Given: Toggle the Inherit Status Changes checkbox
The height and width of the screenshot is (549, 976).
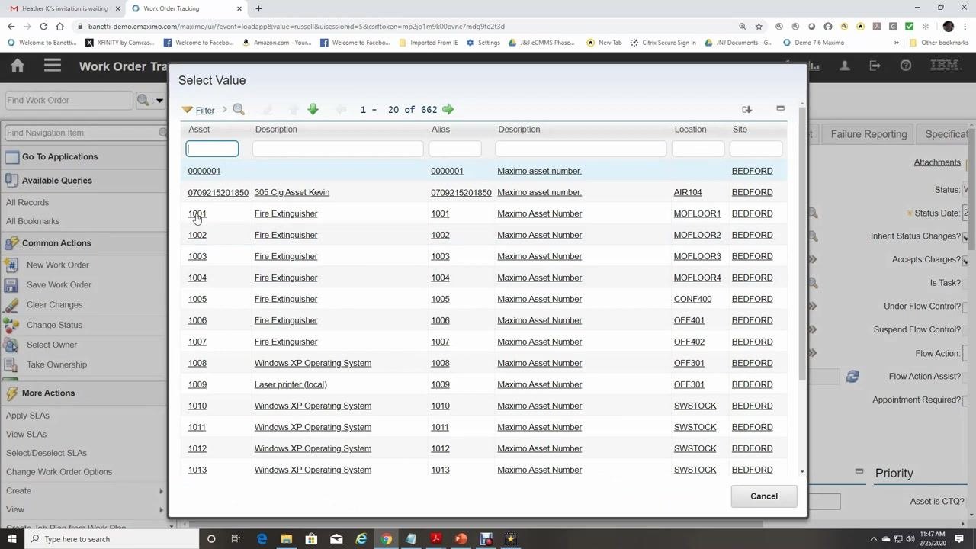Looking at the screenshot, I should pos(965,236).
